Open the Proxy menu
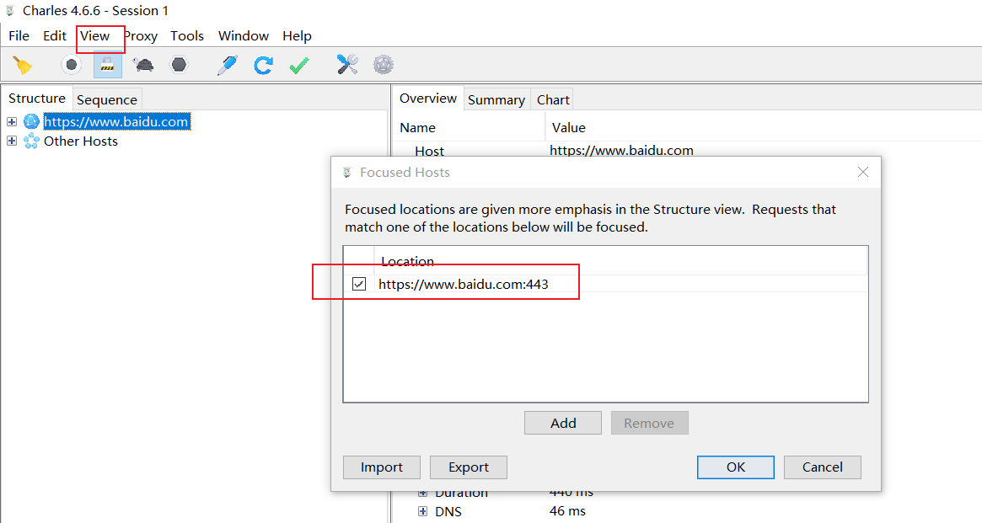Viewport: 982px width, 523px height. tap(140, 35)
